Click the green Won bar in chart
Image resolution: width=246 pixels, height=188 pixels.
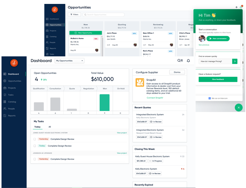(104, 102)
